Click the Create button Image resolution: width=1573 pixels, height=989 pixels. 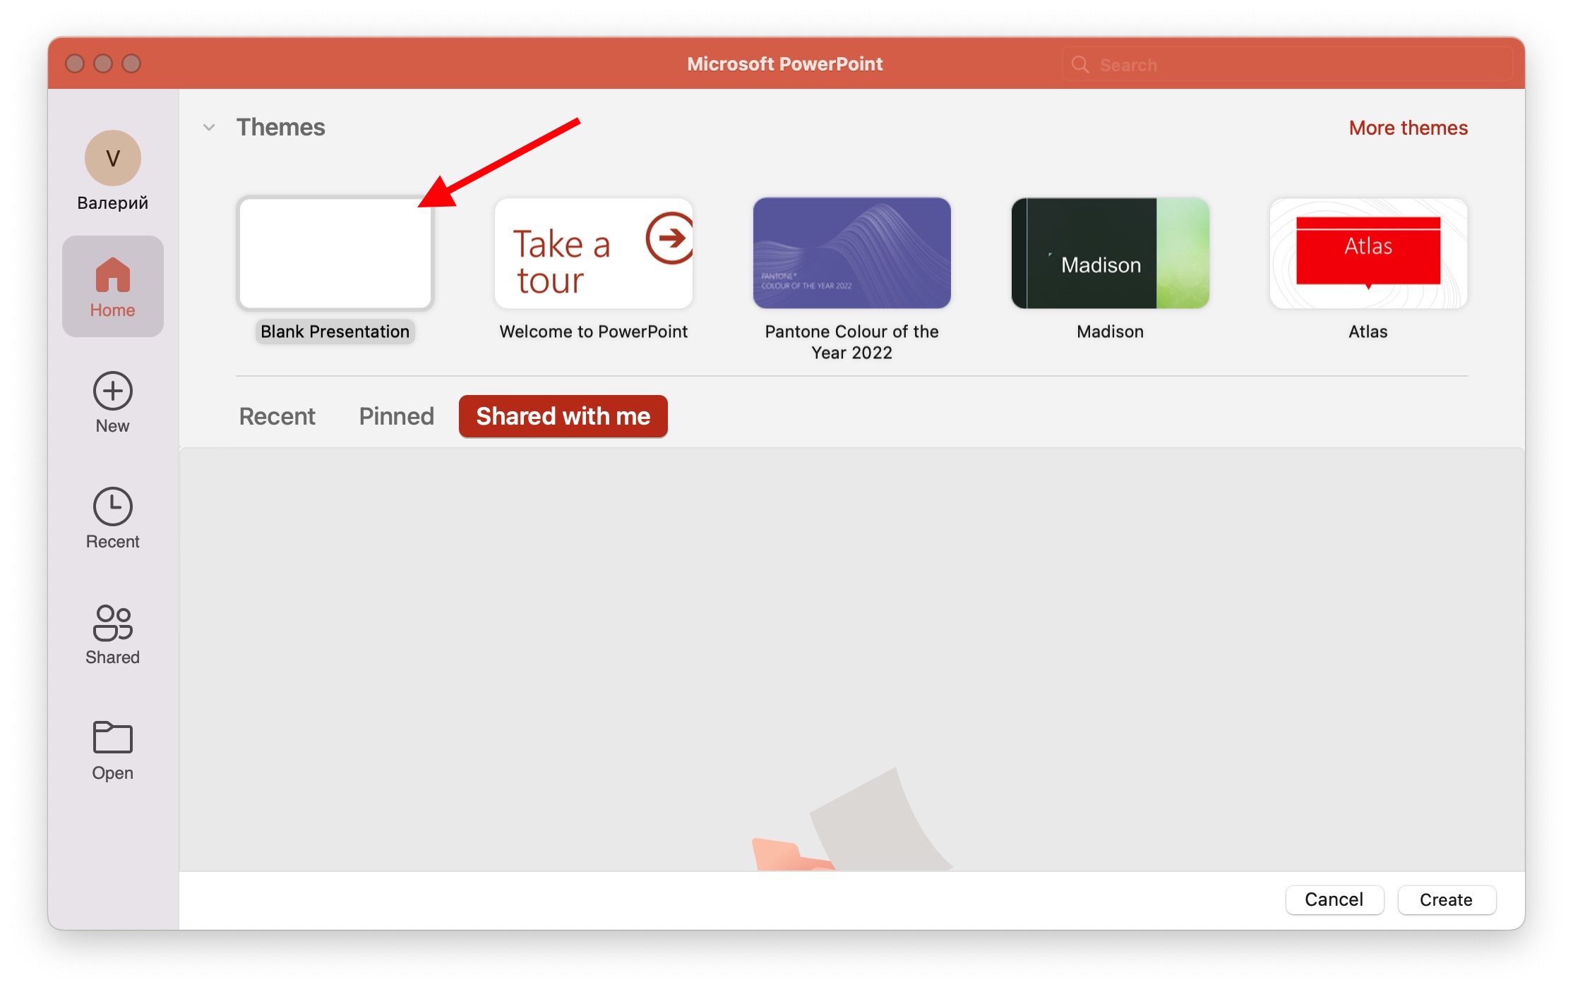(x=1447, y=899)
